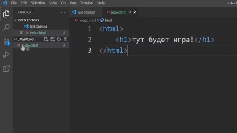The width and height of the screenshot is (237, 133).
Task: Close the index.html editor tab
Action: (x=134, y=12)
